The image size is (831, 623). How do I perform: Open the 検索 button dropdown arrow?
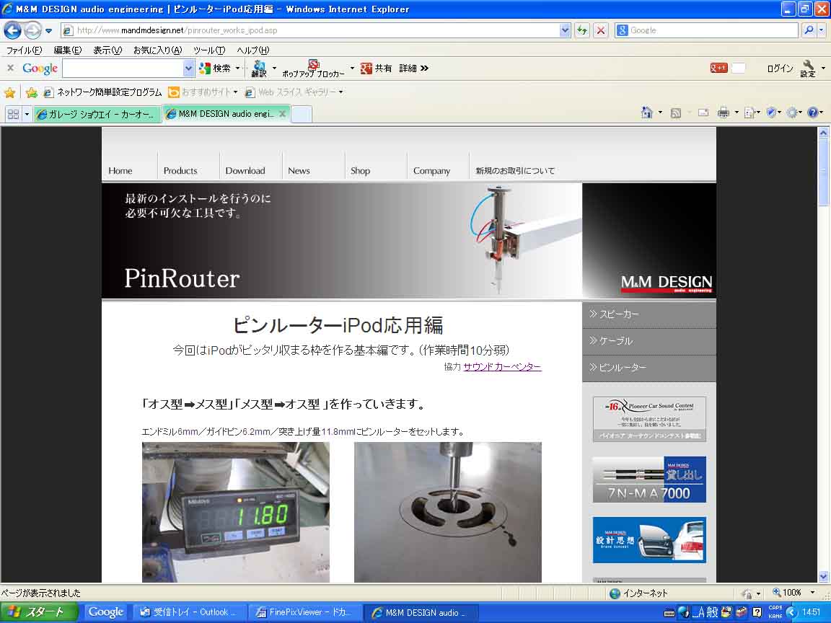(x=238, y=68)
